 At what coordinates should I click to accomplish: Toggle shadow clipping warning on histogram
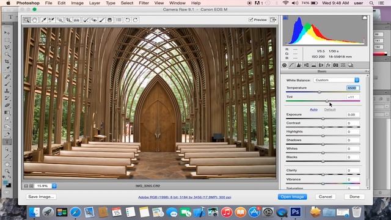point(286,18)
